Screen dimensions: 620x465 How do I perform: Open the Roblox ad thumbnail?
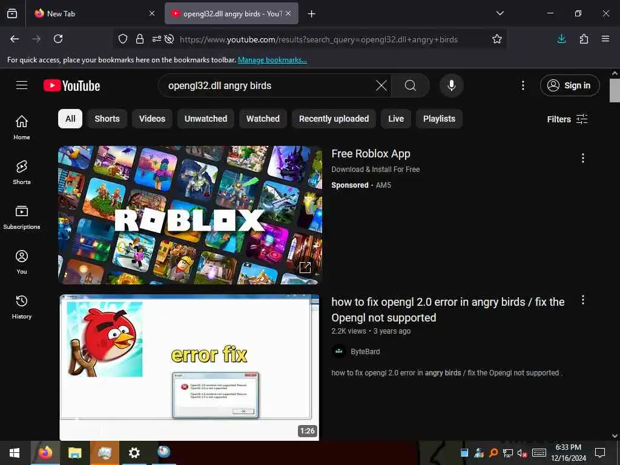coord(190,215)
